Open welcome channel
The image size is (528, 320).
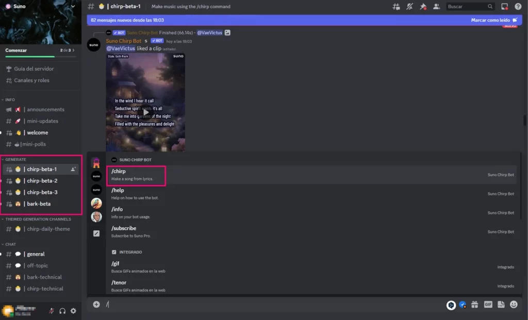coord(40,132)
